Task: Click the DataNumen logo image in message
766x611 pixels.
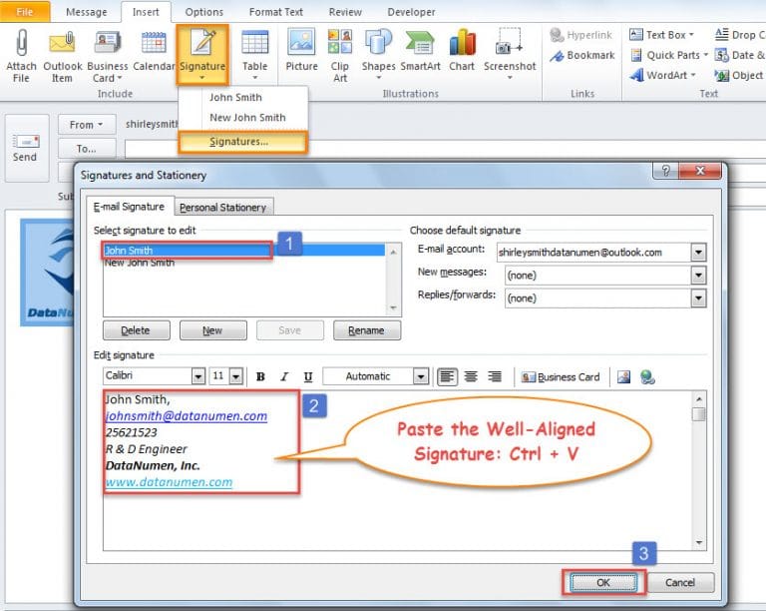Action: point(47,273)
